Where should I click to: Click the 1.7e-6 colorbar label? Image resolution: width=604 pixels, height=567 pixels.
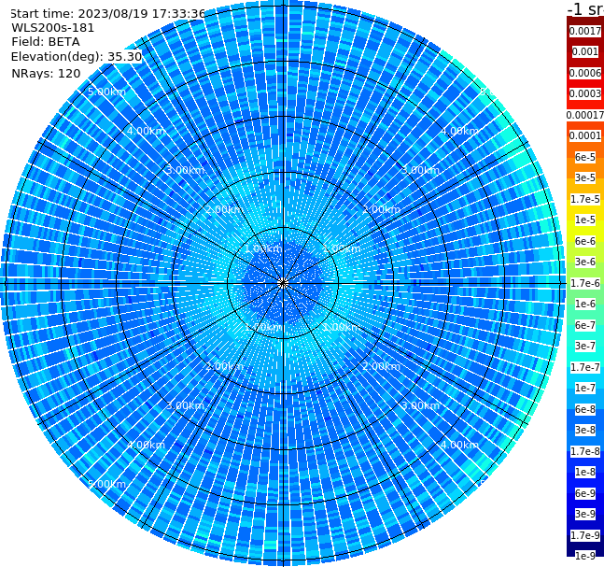coord(585,283)
